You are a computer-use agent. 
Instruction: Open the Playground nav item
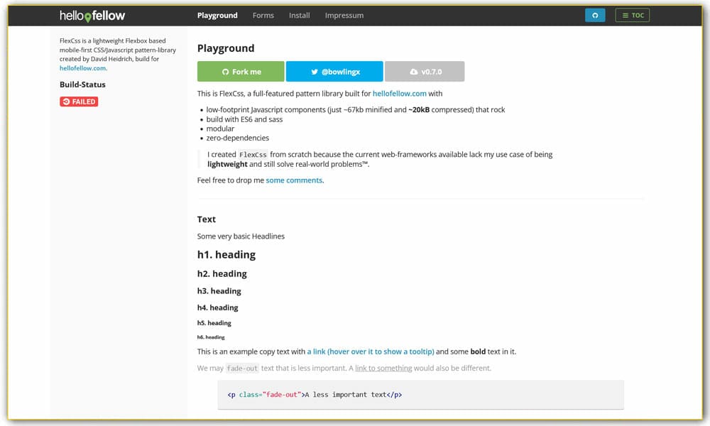point(217,15)
